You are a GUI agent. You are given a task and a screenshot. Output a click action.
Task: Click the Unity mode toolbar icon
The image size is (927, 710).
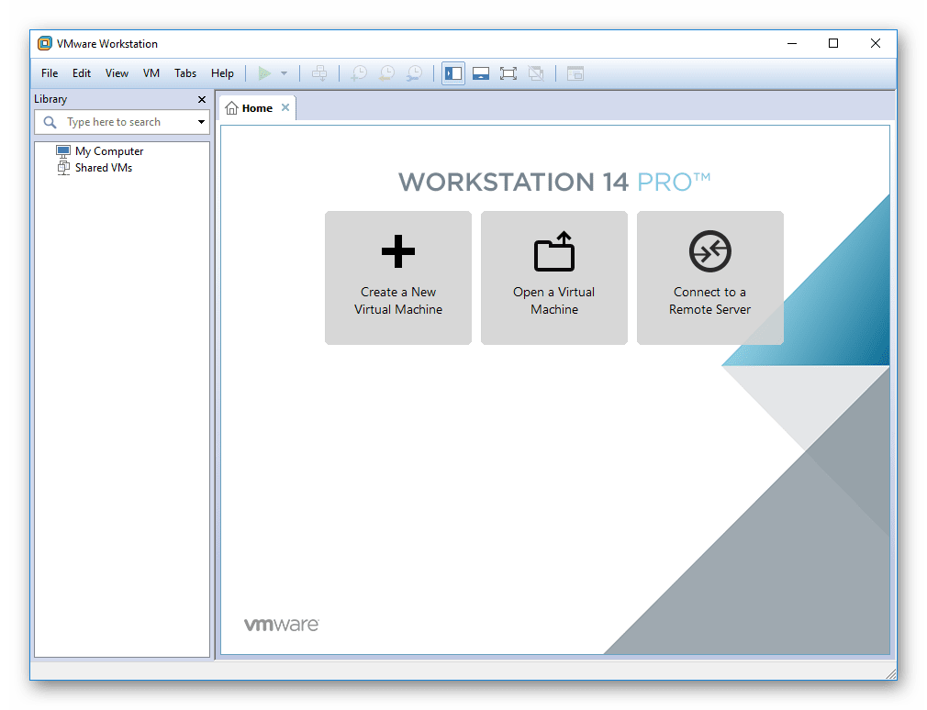tap(537, 73)
